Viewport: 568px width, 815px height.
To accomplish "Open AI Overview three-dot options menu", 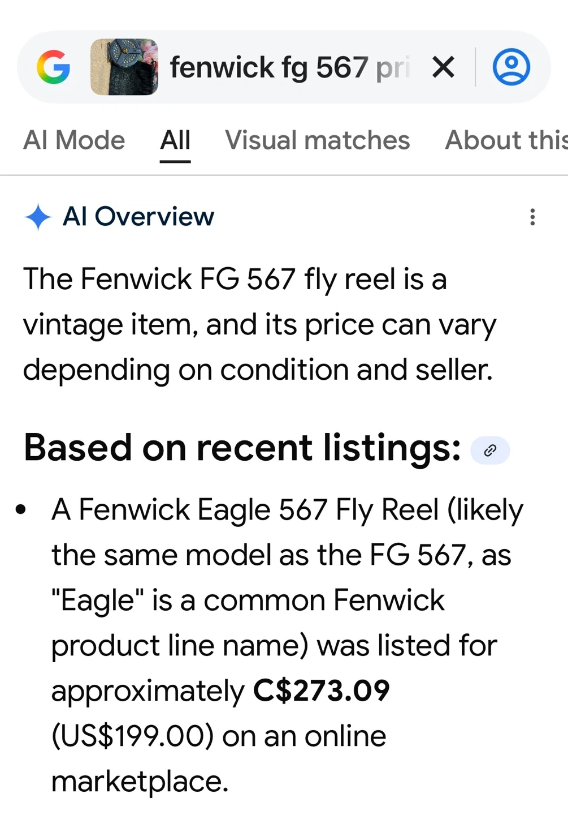I will [532, 217].
